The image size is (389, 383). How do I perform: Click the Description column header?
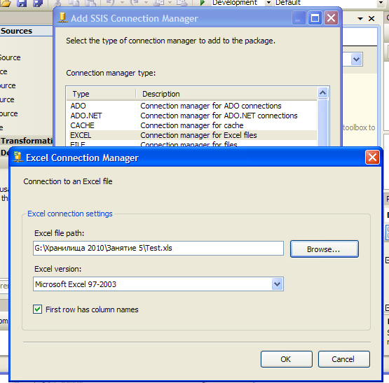(226, 94)
